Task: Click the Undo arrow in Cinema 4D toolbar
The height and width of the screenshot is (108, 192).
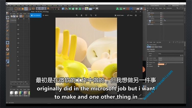Action: [8, 9]
